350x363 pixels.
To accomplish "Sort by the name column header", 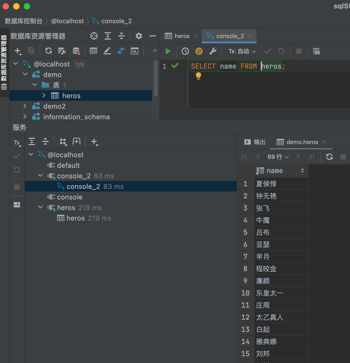I will pos(281,171).
